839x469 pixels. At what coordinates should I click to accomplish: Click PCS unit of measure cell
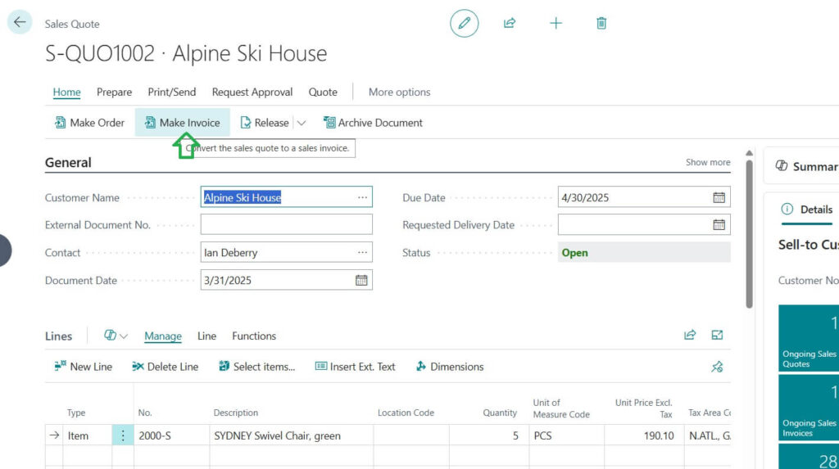coord(567,435)
